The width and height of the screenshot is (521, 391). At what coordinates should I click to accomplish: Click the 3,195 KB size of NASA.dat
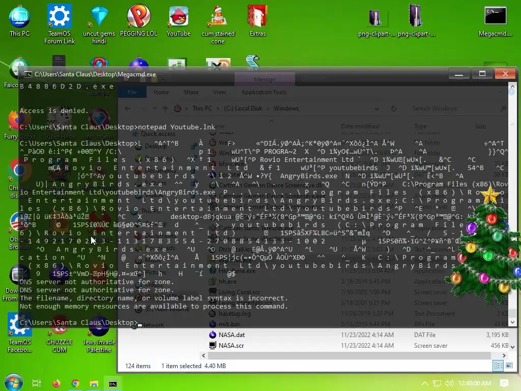(x=497, y=335)
